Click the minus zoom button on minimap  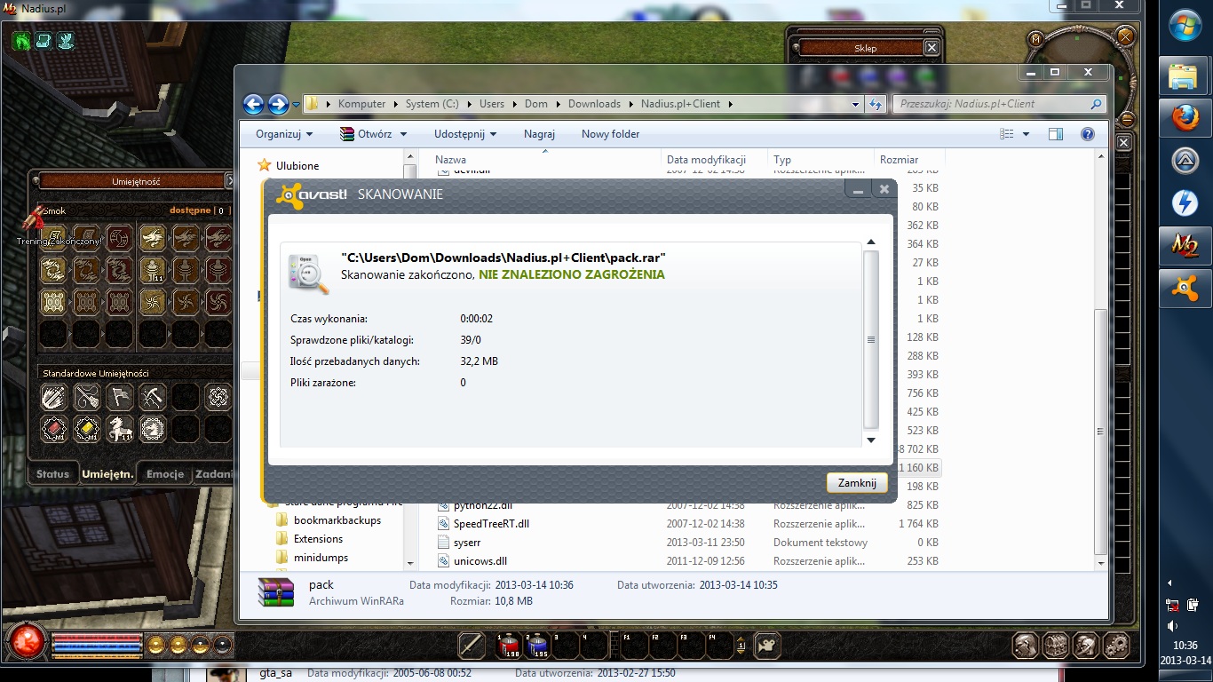tap(1126, 120)
